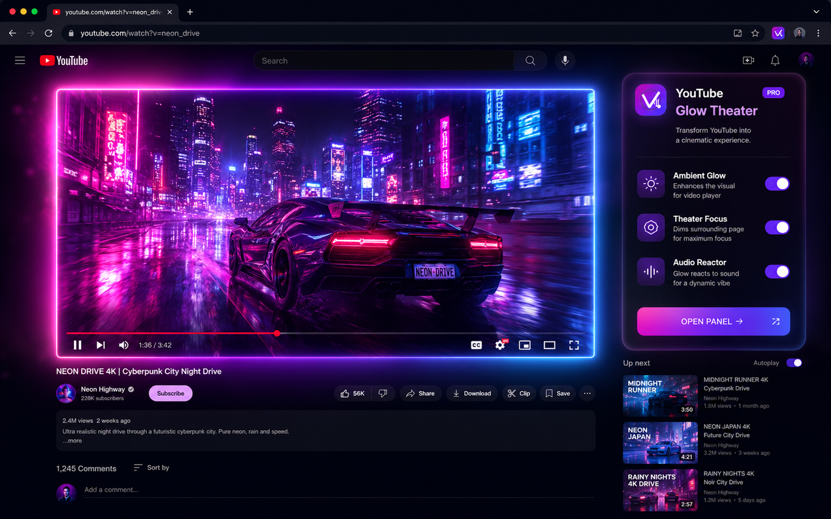The image size is (831, 519).
Task: Open player settings gear
Action: pyautogui.click(x=500, y=345)
